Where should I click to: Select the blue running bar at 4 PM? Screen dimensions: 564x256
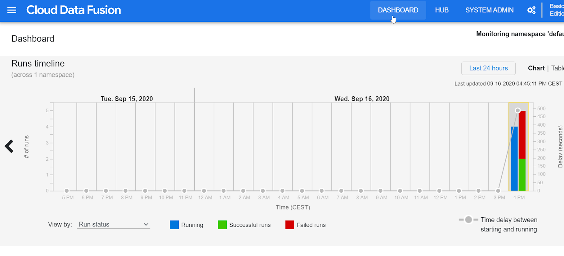click(514, 159)
